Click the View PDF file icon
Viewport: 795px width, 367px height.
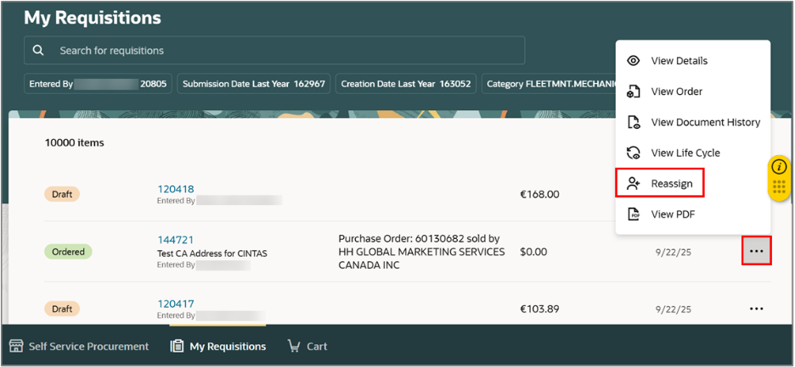pos(634,214)
